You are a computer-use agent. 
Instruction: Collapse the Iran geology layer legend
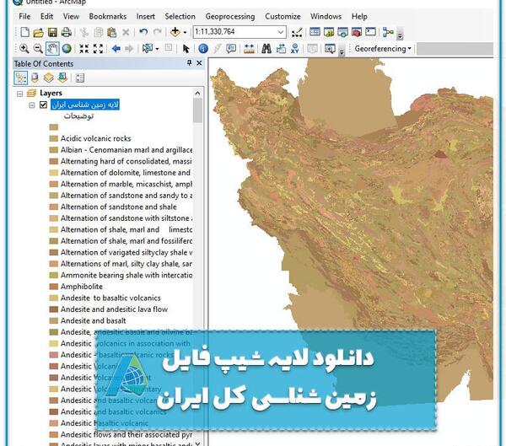tap(32, 105)
